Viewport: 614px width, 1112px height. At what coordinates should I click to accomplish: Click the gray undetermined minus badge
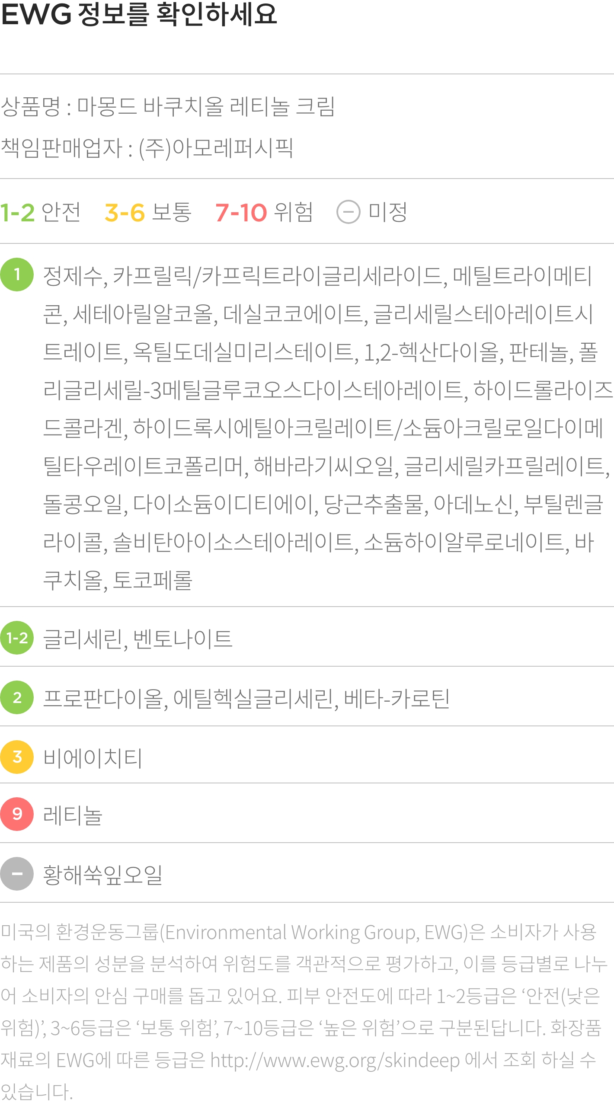pyautogui.click(x=17, y=874)
